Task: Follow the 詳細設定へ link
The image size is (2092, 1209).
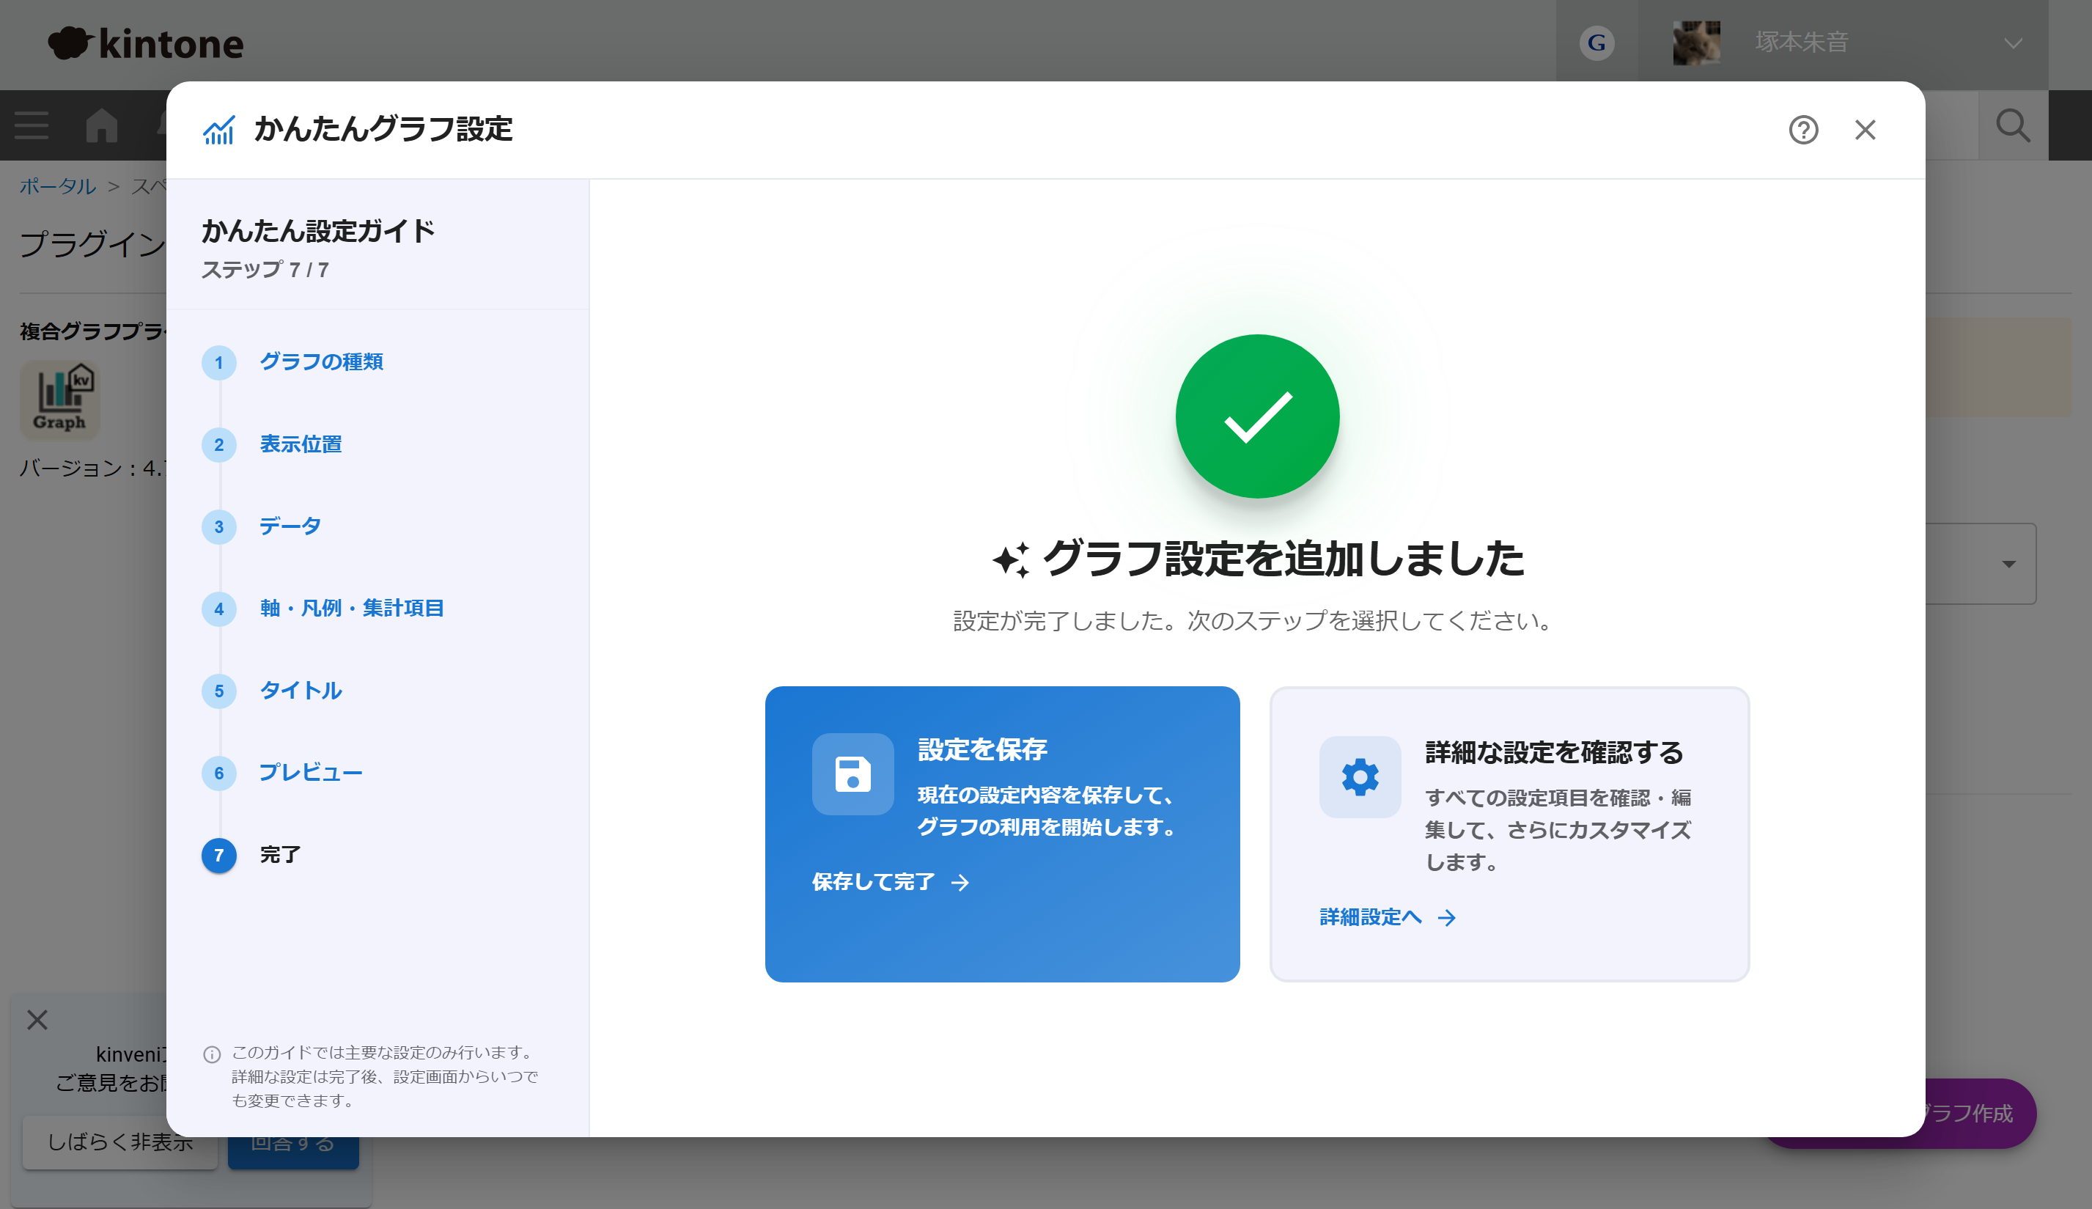Action: pos(1388,916)
